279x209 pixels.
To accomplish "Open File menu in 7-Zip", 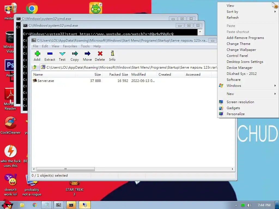I will coord(36,46).
